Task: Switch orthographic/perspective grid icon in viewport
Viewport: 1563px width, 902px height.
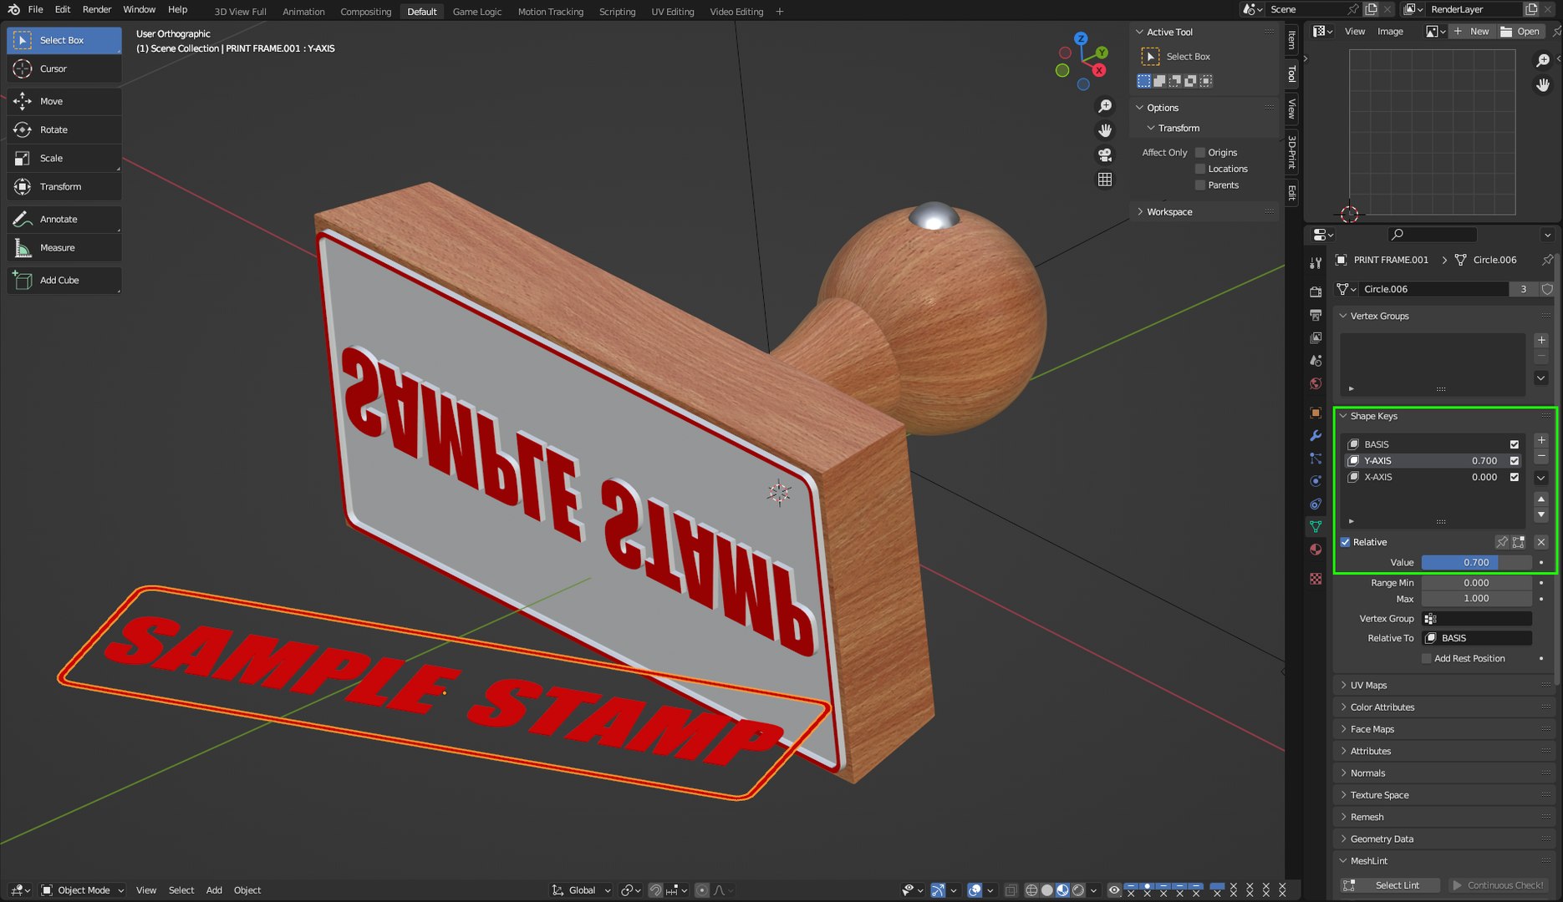Action: 1105,180
